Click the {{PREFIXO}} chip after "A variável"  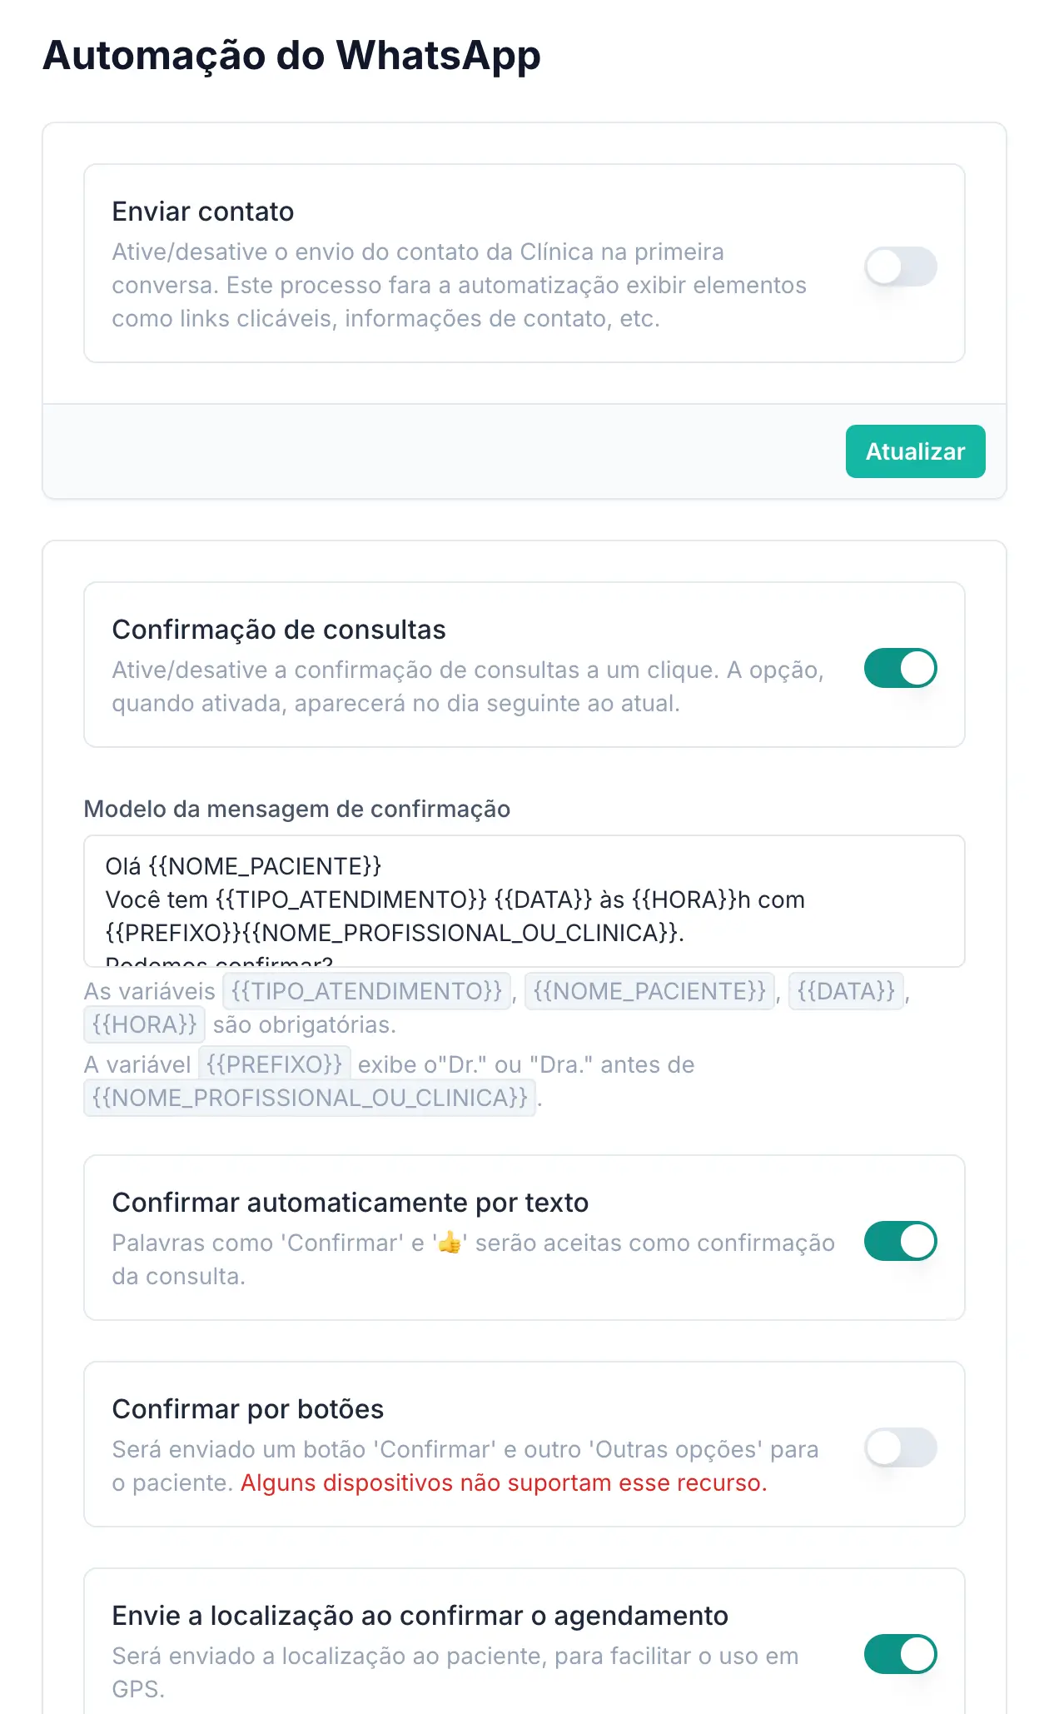pos(274,1064)
